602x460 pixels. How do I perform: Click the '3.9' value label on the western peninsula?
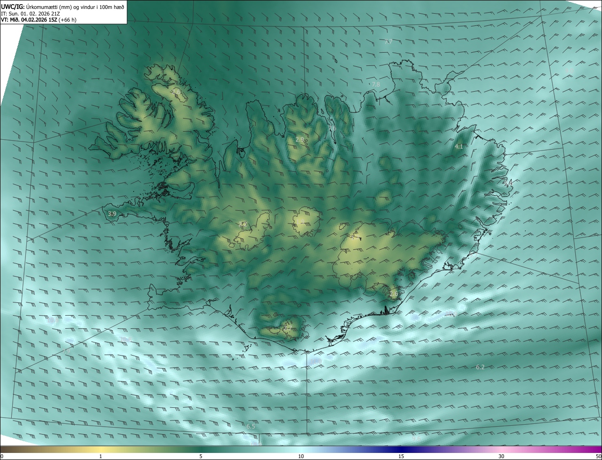(x=112, y=214)
